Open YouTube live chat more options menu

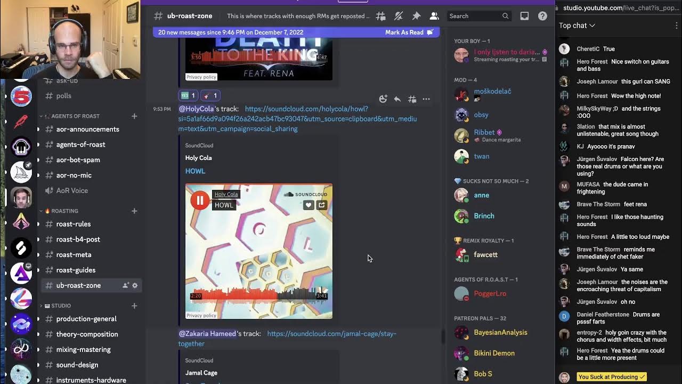677,26
